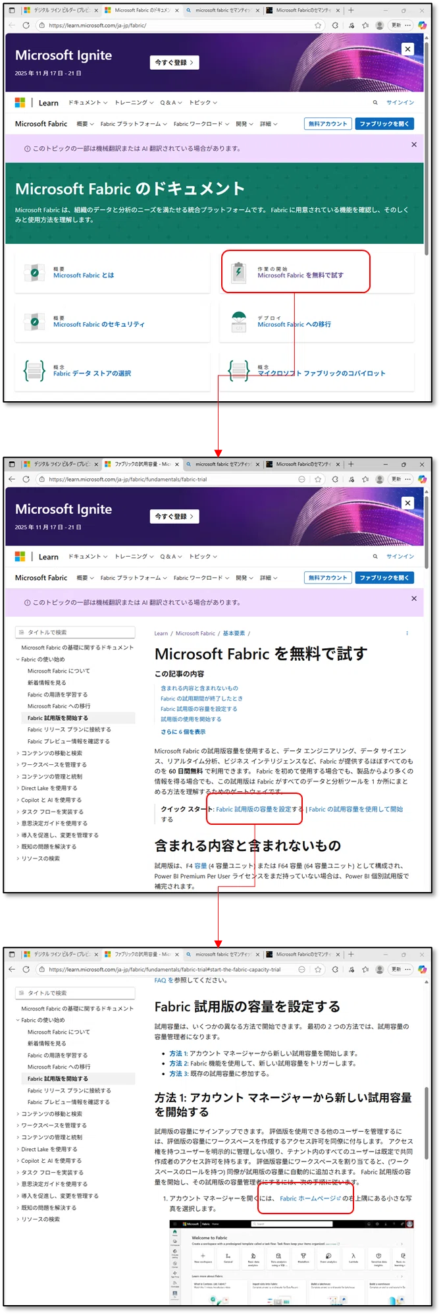
Task: Select '既知の問題を解決する' in capacity setup window sidebar
Action: click(49, 1208)
